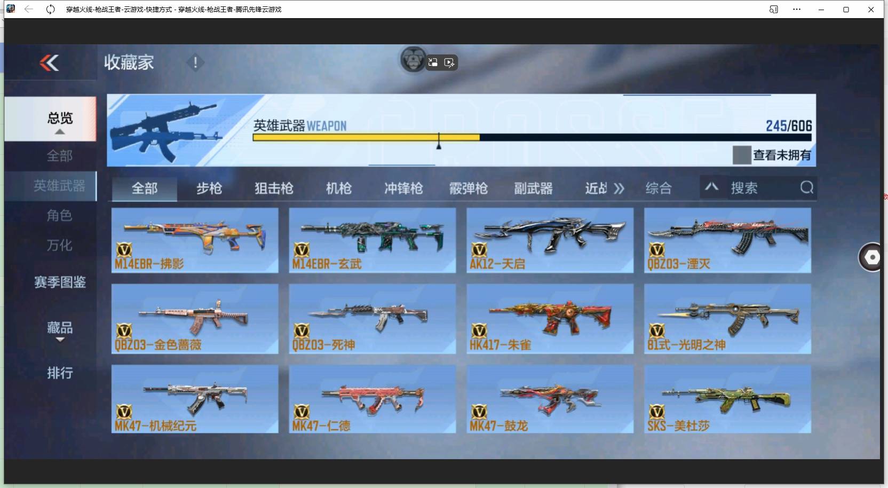Click the screen switch icon beside the avatar
The image size is (888, 488).
coord(433,62)
